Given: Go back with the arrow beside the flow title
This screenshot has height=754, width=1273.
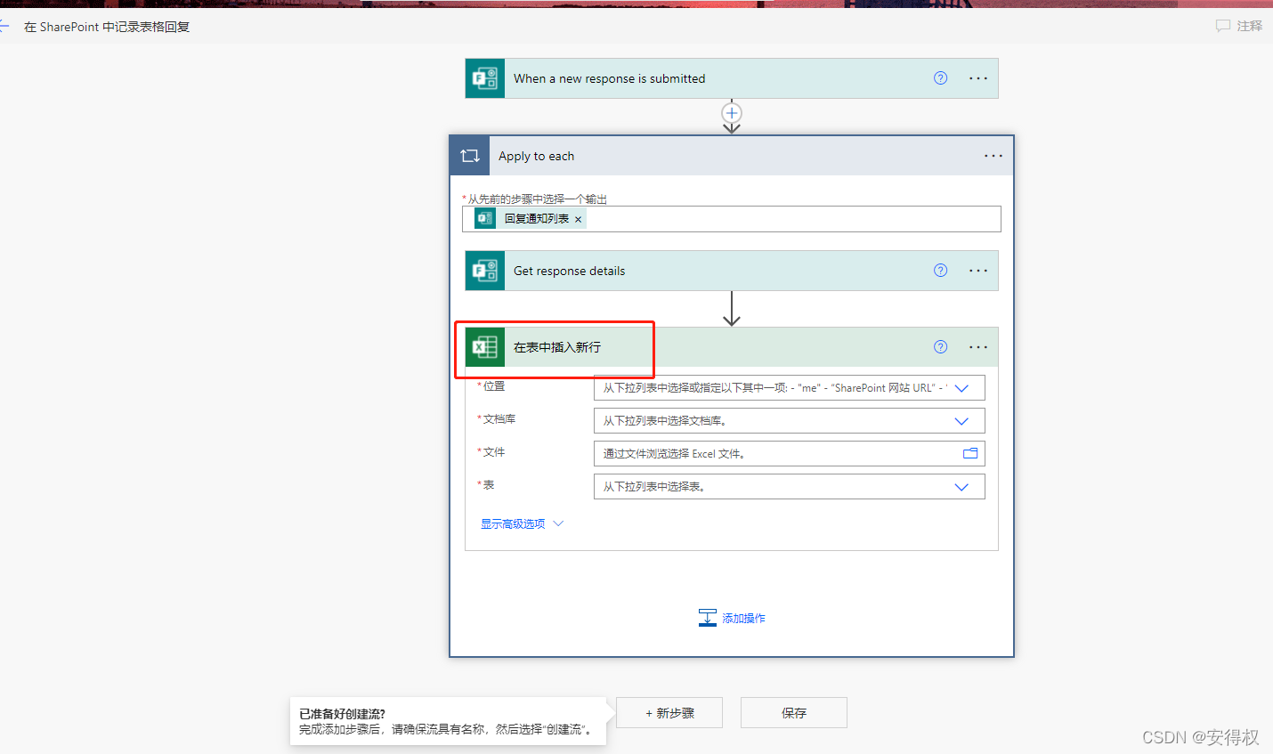Looking at the screenshot, I should point(4,27).
